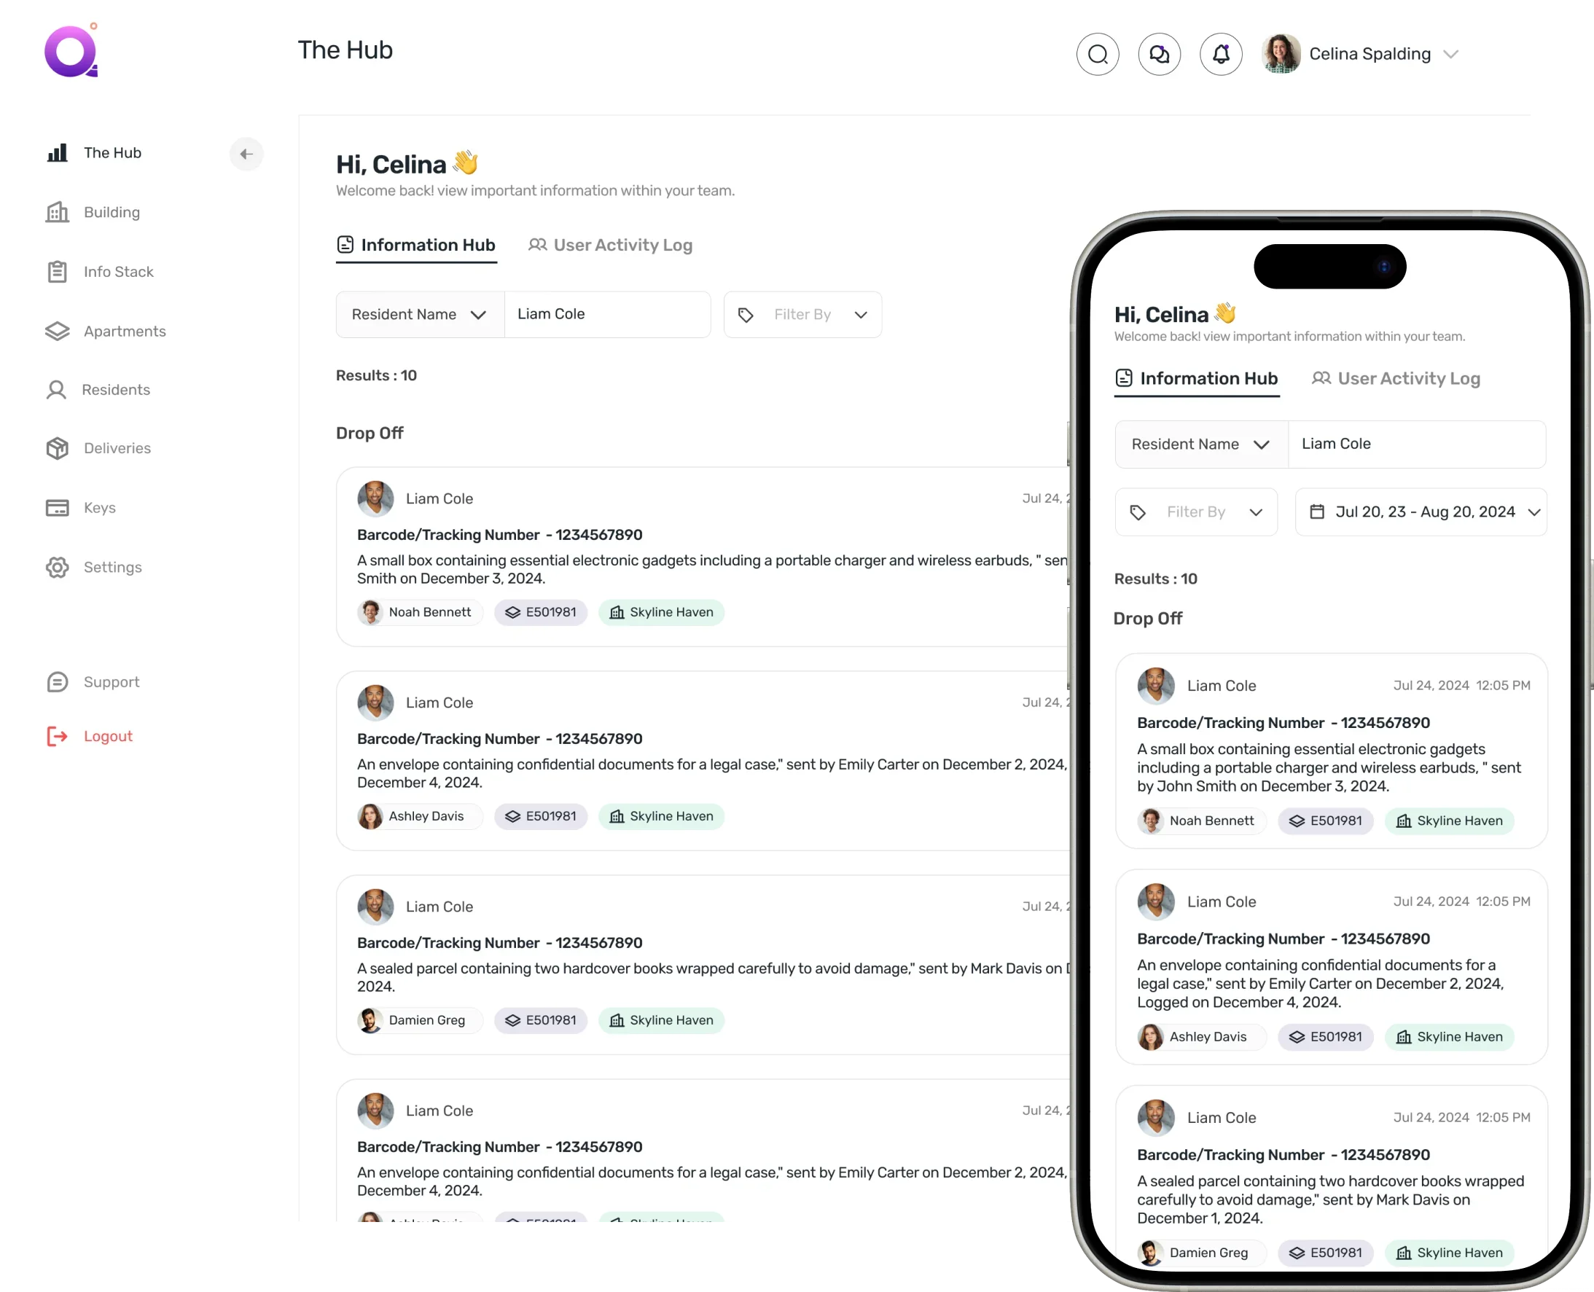The width and height of the screenshot is (1594, 1292).
Task: Open Settings gear in sidebar
Action: coord(112,567)
